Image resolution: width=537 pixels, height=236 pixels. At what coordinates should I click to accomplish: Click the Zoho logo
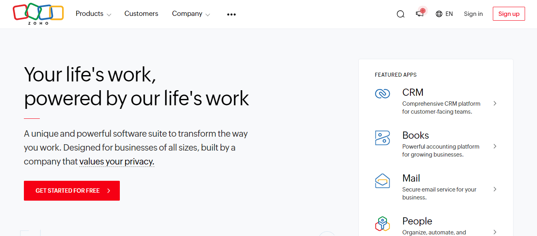pyautogui.click(x=38, y=14)
